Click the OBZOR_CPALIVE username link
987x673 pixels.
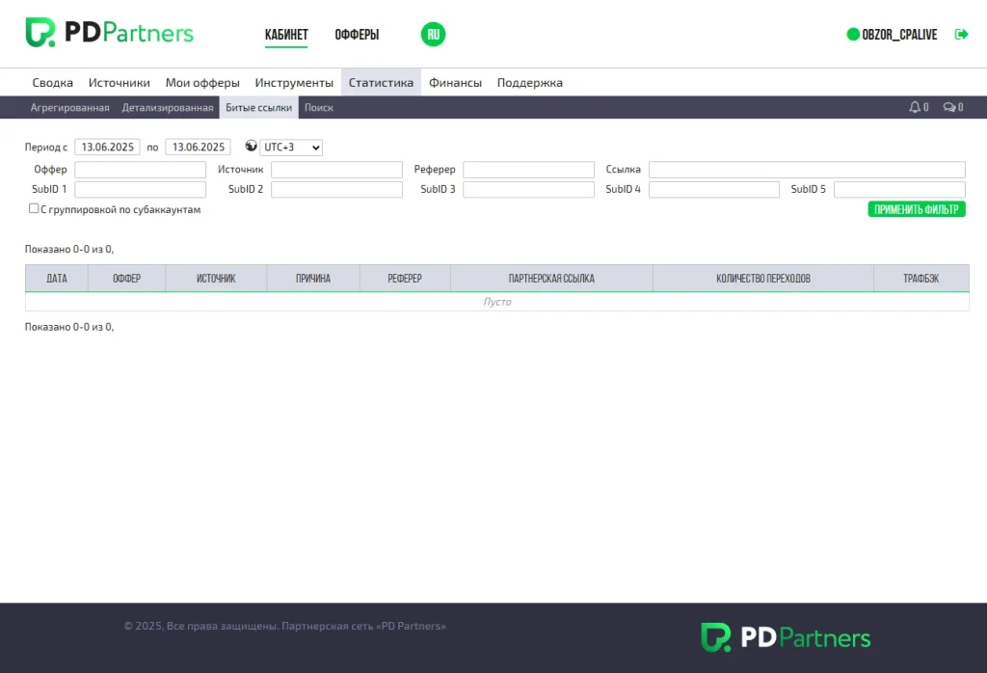pos(899,35)
